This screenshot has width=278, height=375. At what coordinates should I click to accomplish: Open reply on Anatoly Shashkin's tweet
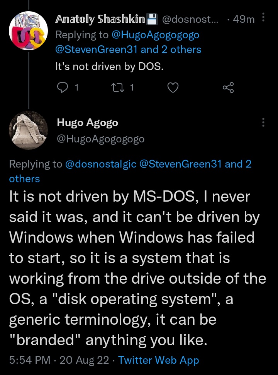point(68,87)
